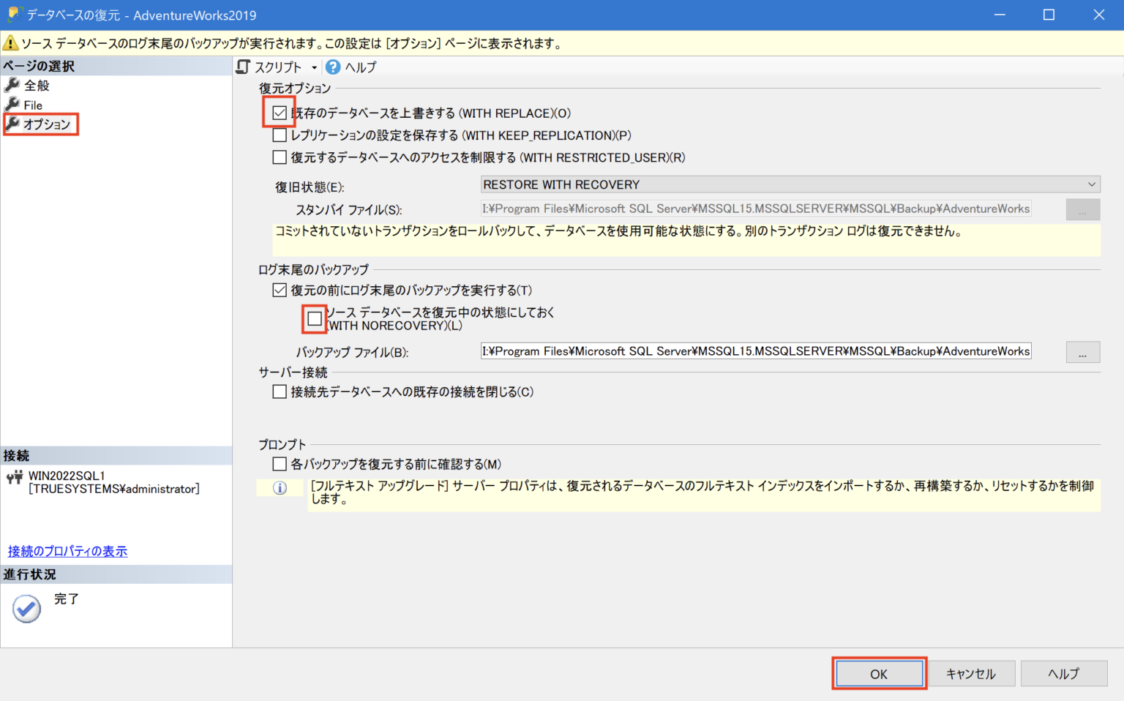Uncheck 既存のデータベースを上書きする (WITH REPLACE)
Image resolution: width=1124 pixels, height=701 pixels.
coord(279,113)
